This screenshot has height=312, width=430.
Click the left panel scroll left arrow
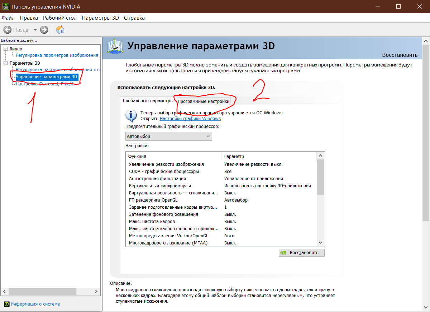click(x=4, y=292)
